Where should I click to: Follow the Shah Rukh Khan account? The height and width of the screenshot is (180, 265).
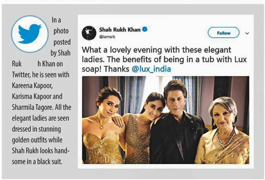[x=223, y=33]
